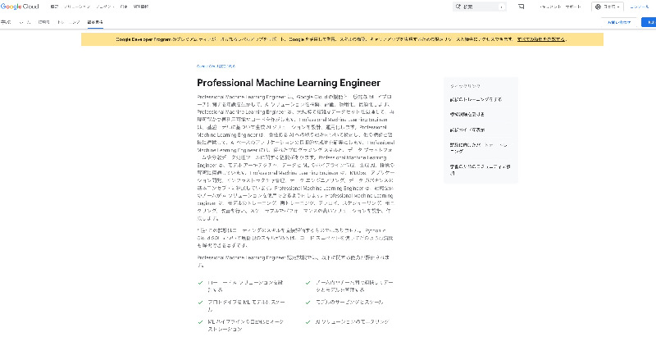656x346 pixels.
Task: Select the 概要 item in top navigation
Action: coord(6,22)
